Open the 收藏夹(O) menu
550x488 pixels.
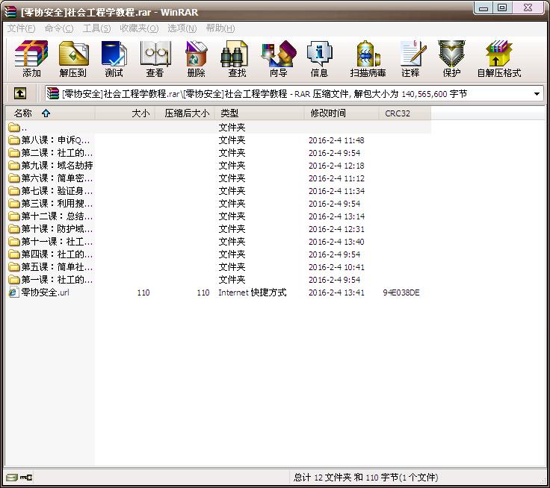(x=139, y=28)
